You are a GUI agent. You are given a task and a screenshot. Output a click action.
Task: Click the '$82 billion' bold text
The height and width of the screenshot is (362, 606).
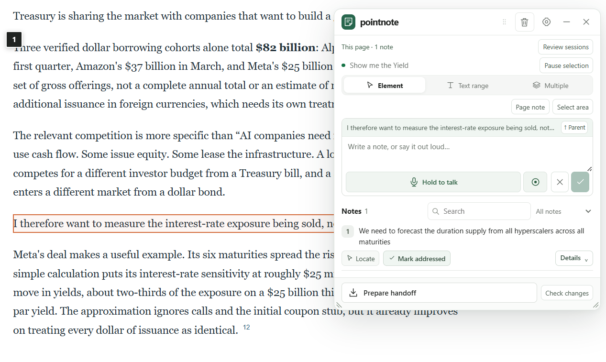point(286,47)
